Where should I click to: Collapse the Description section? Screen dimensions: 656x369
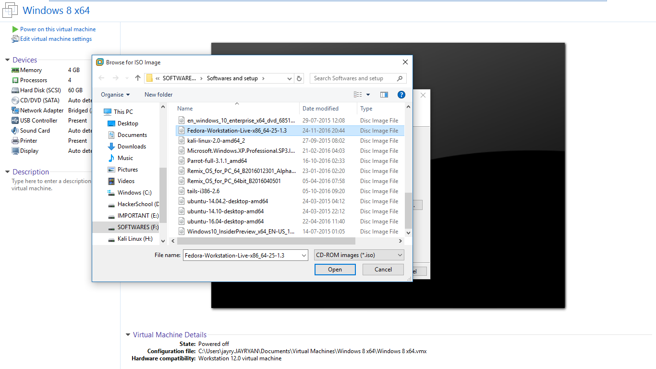7,172
